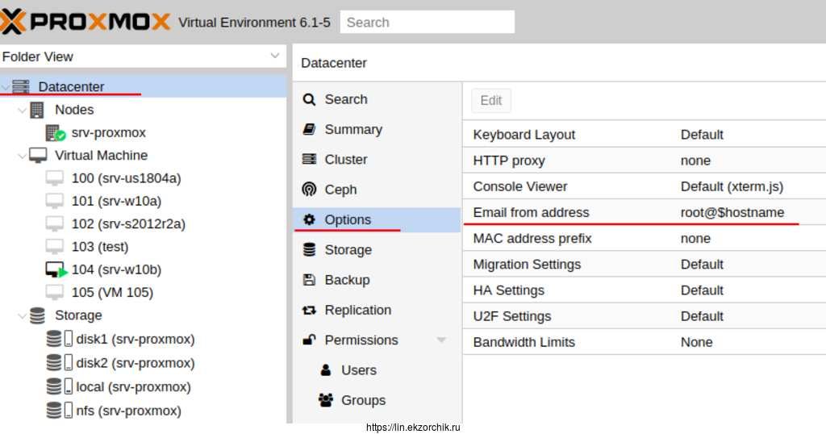This screenshot has height=434, width=826.
Task: Click the Storage database icon in menu
Action: (x=309, y=250)
